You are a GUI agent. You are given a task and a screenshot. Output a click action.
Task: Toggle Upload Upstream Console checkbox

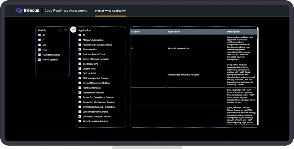click(x=80, y=112)
